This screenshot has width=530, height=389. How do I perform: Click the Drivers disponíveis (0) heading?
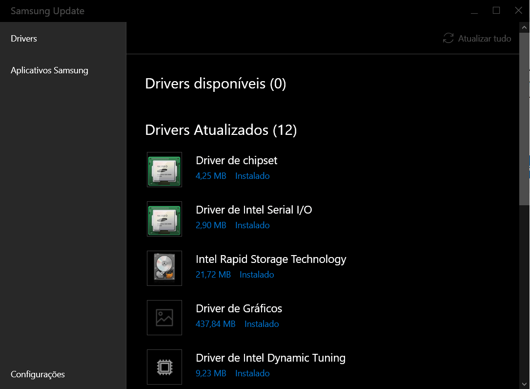click(x=216, y=84)
